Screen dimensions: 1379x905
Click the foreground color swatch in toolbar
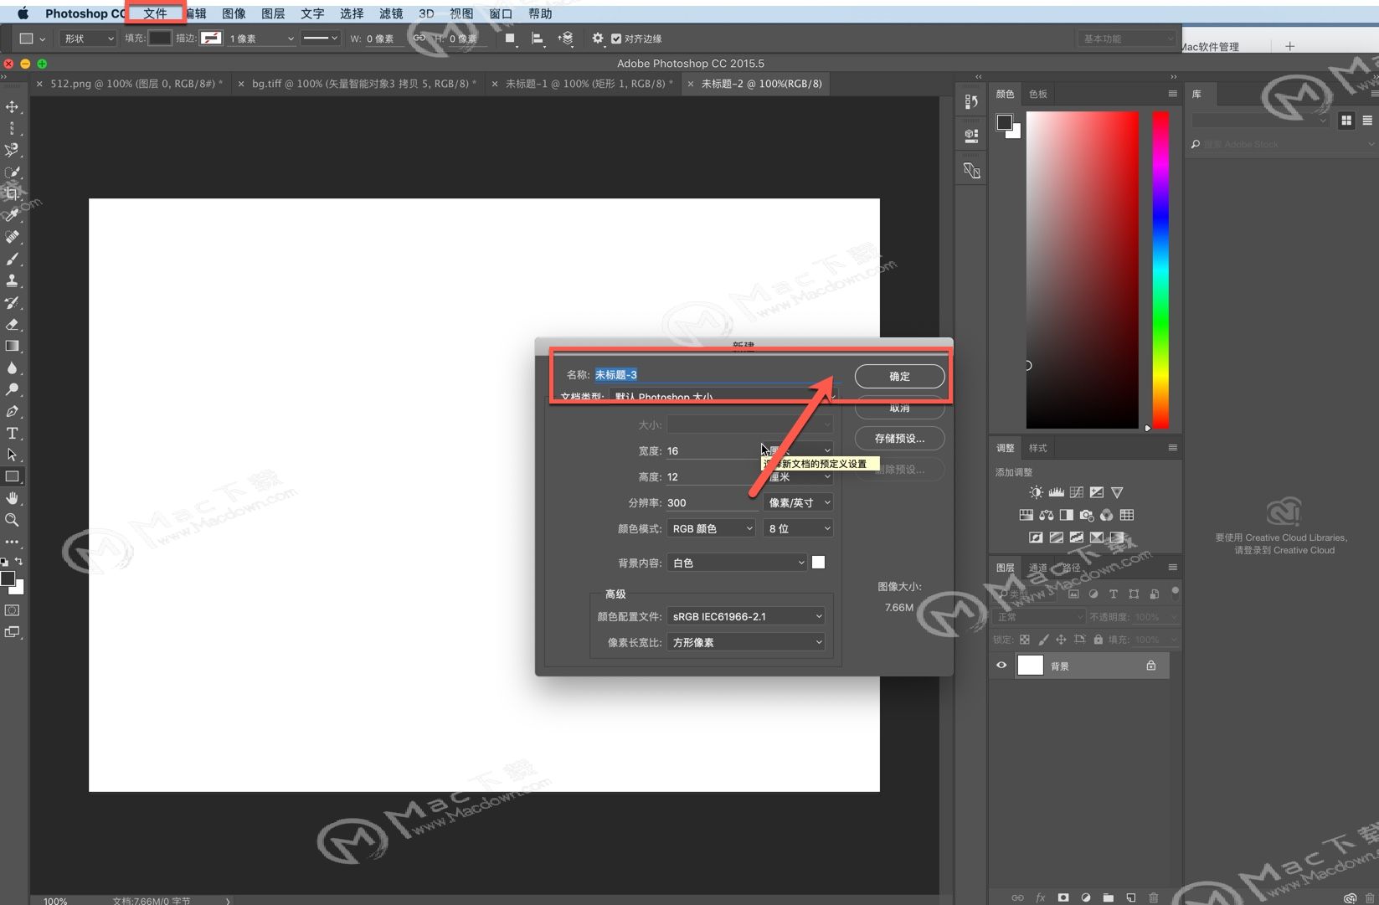8,578
